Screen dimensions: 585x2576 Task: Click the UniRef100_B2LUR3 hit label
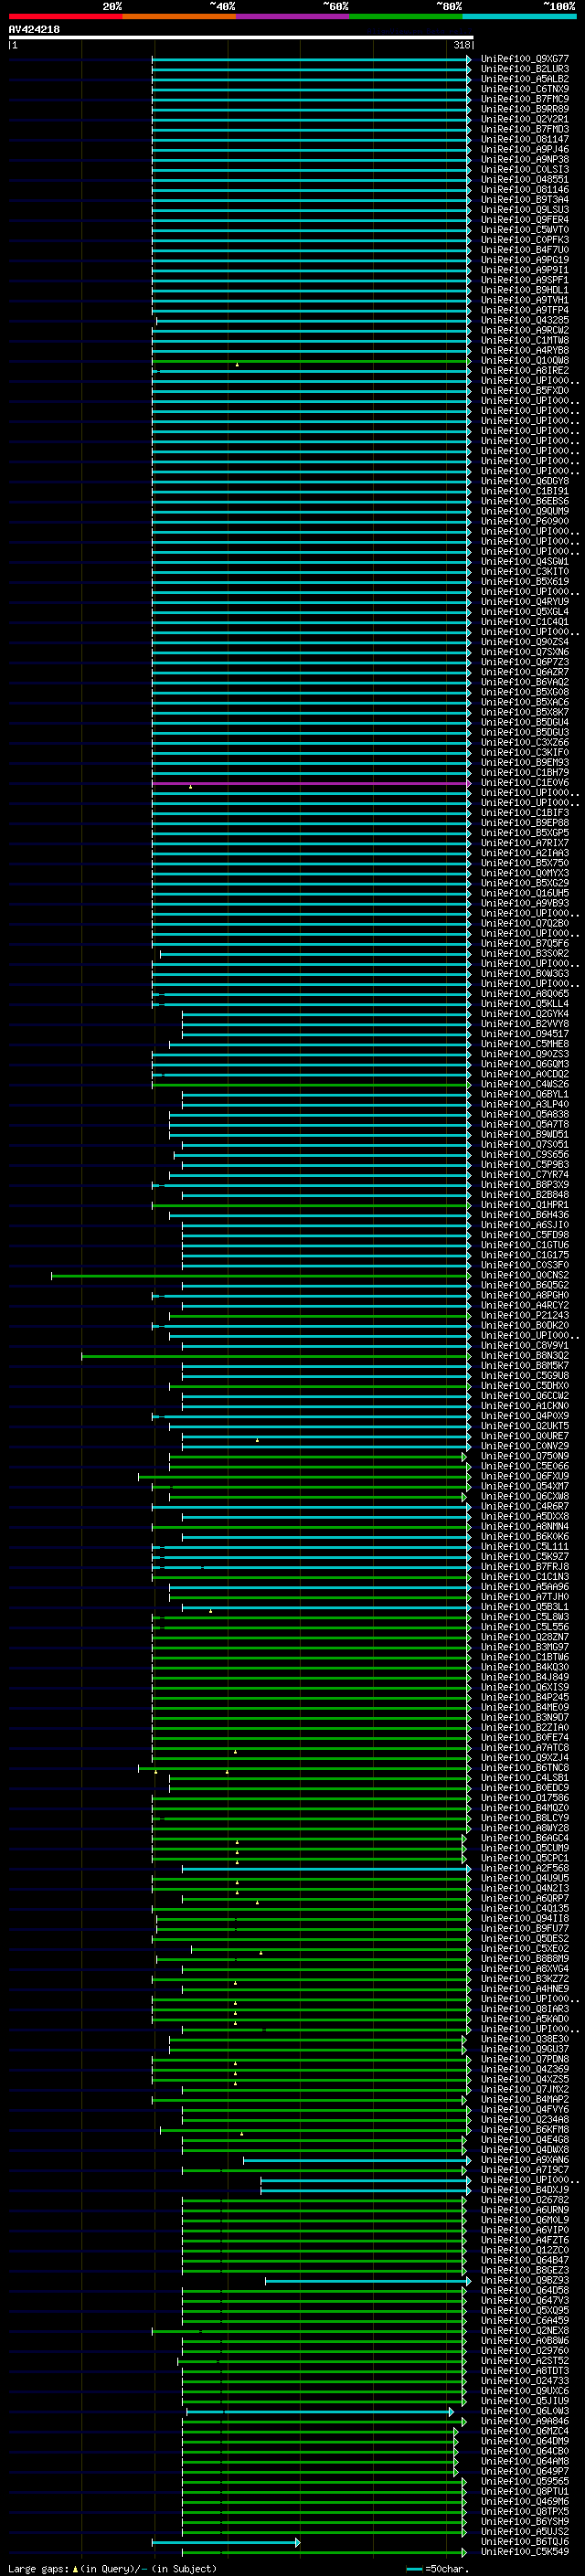coord(524,69)
